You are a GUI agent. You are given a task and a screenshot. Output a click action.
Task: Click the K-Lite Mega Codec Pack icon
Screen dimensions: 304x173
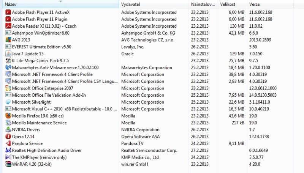click(x=8, y=61)
